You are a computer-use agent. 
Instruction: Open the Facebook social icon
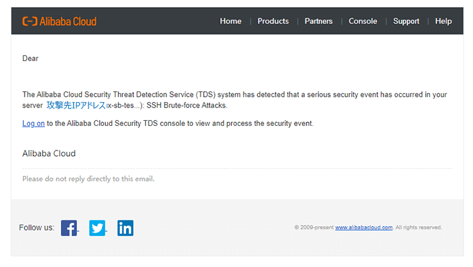[69, 228]
